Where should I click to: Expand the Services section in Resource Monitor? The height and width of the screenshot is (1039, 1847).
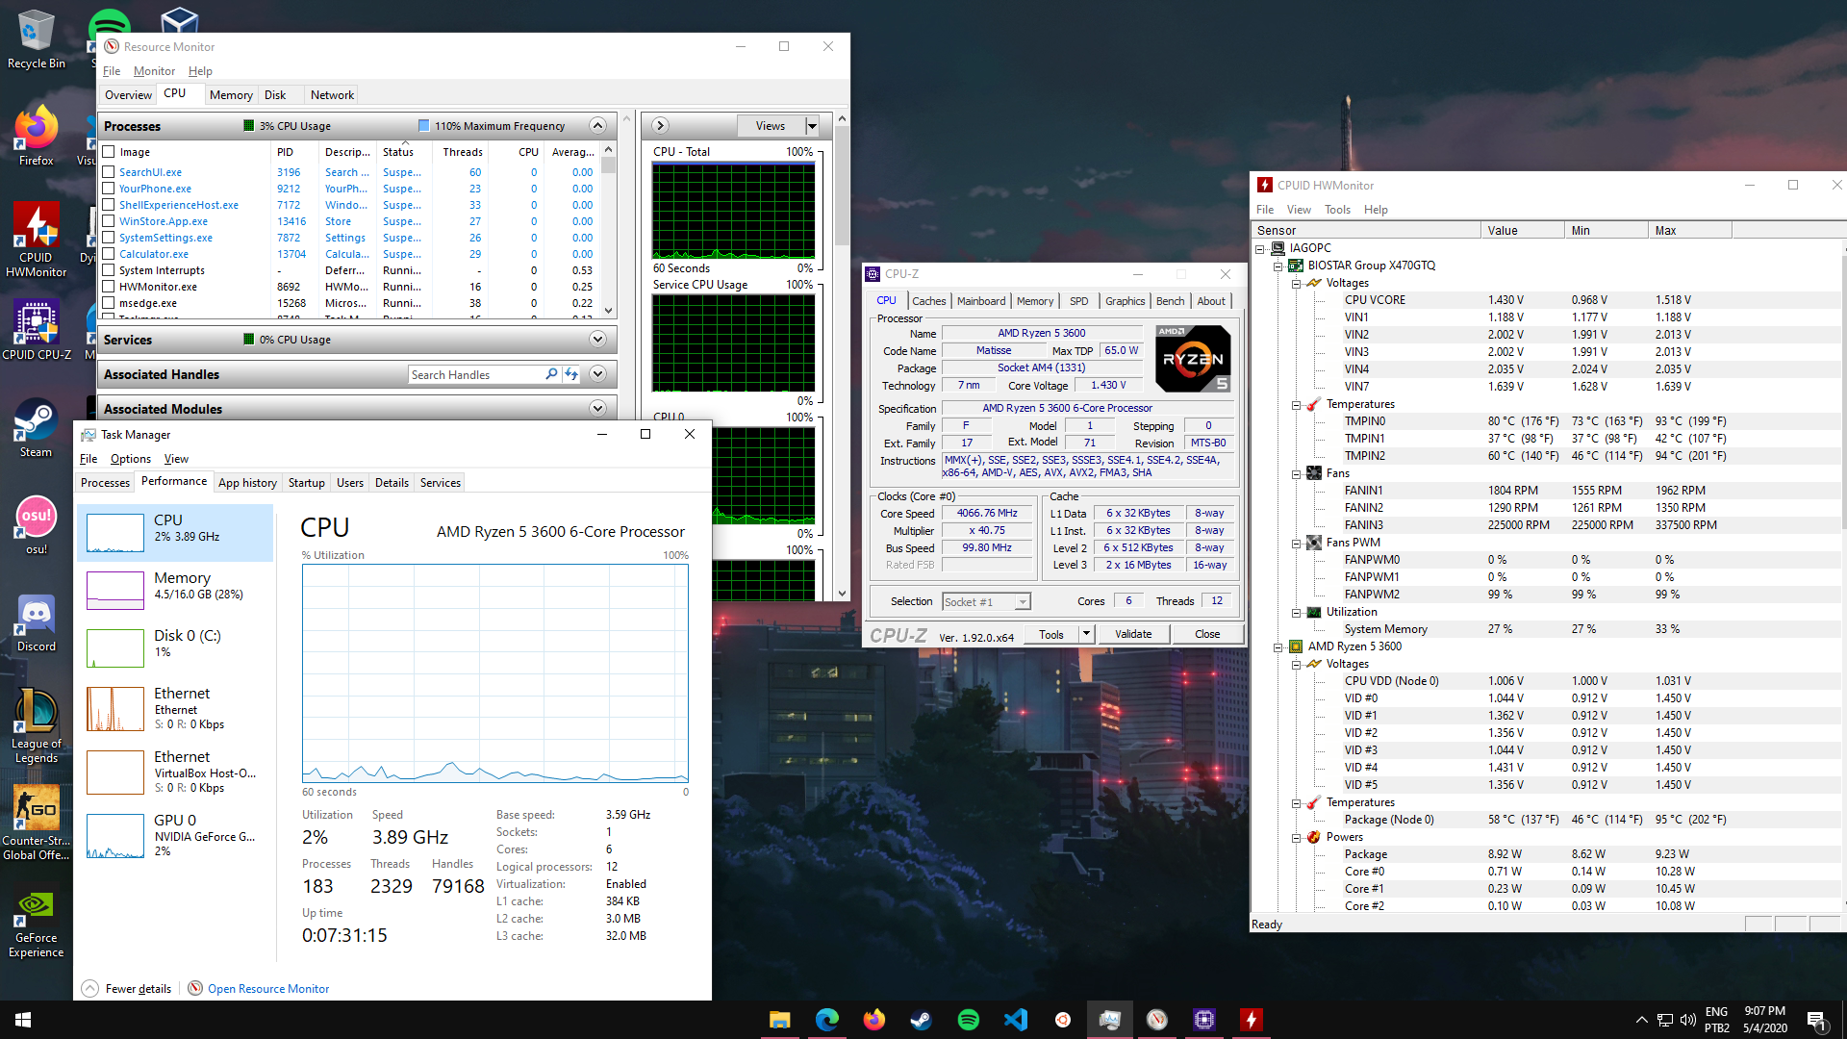[597, 340]
